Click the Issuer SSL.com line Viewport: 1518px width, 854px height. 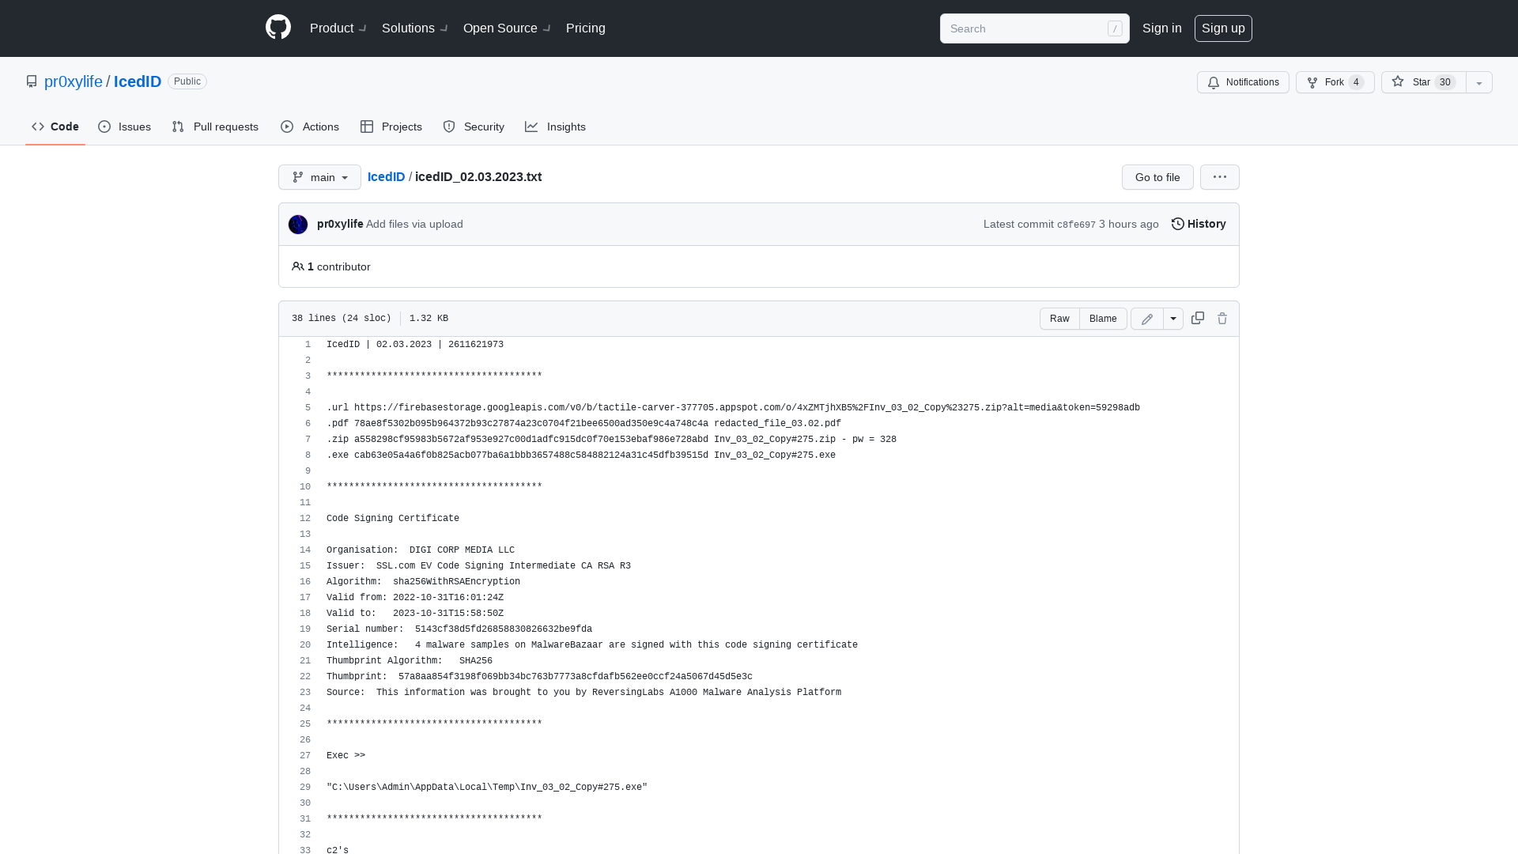pyautogui.click(x=478, y=566)
